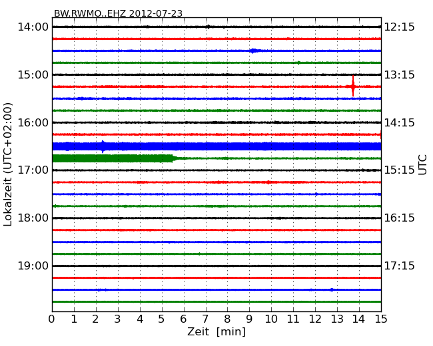Click the 10 minute tick label
This screenshot has height=346, width=433.
point(271,319)
